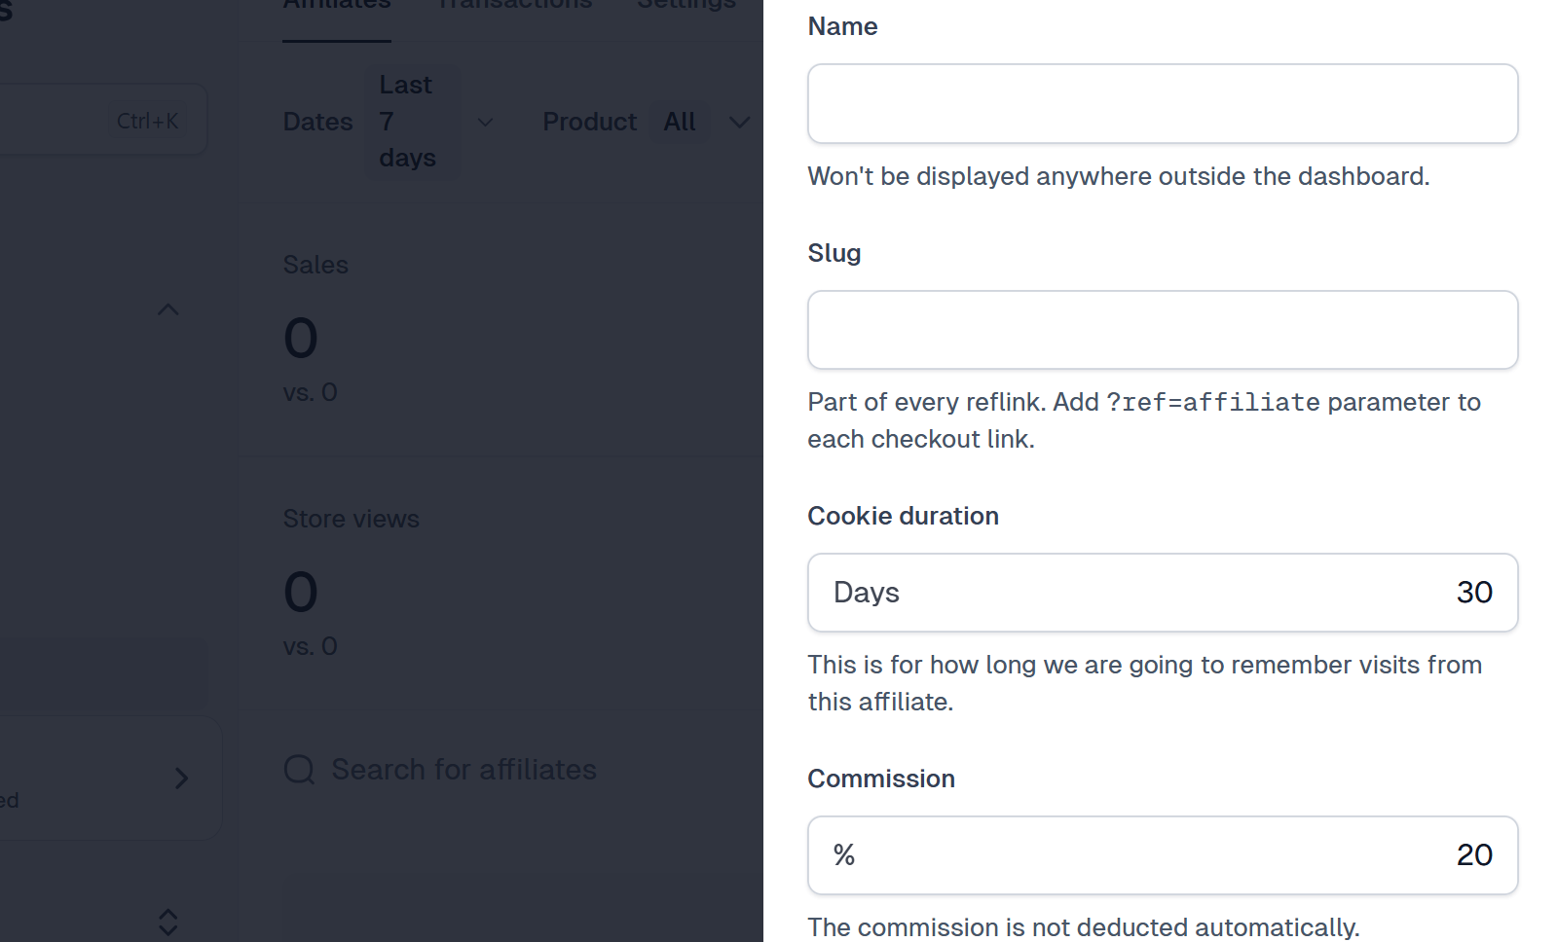Click into the Search for affiliates box
This screenshot has height=942, width=1557.
click(x=463, y=770)
